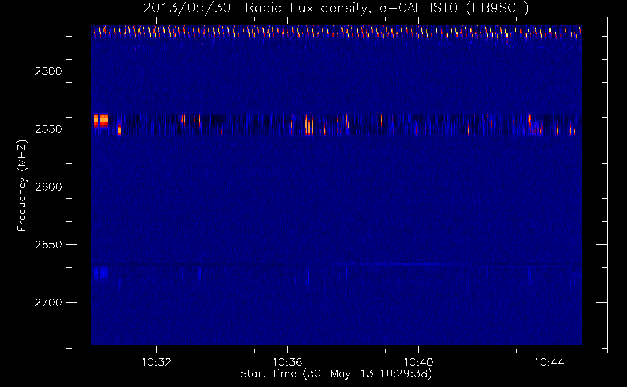Click the "Start Time (30-May-13 10:29:38)" axis title
Screen dimensions: 627x387
336,374
